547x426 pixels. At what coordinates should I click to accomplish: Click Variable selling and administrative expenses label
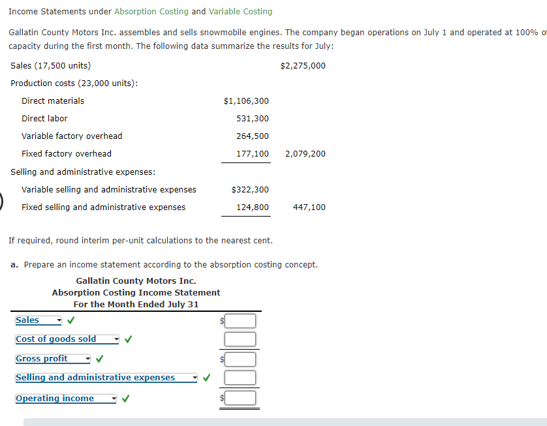coord(109,190)
